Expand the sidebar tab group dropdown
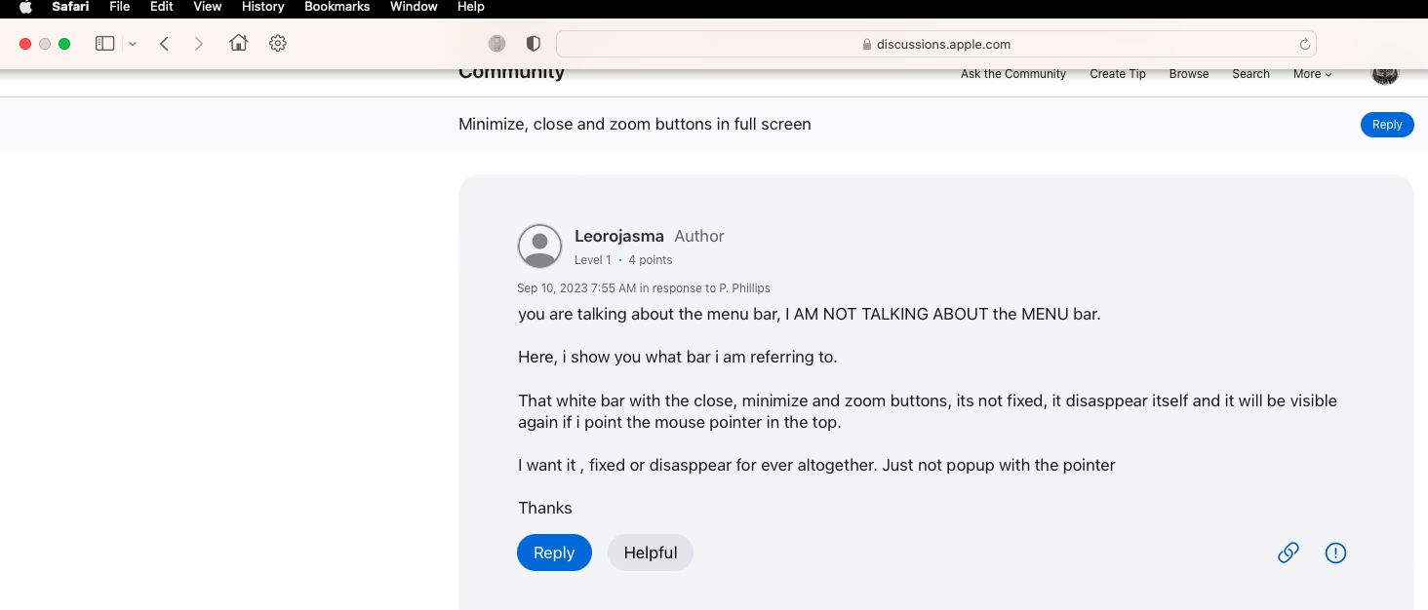Screen dimensions: 1428x610 133,44
